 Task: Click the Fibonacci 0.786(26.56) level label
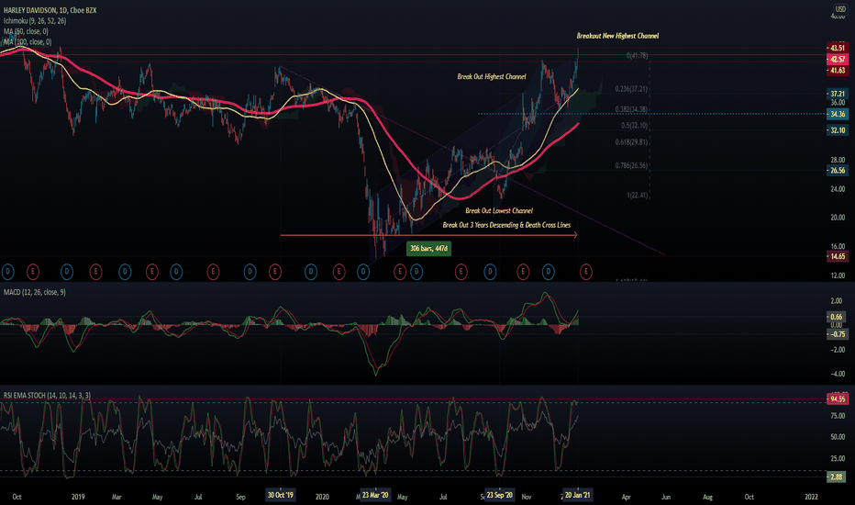631,165
